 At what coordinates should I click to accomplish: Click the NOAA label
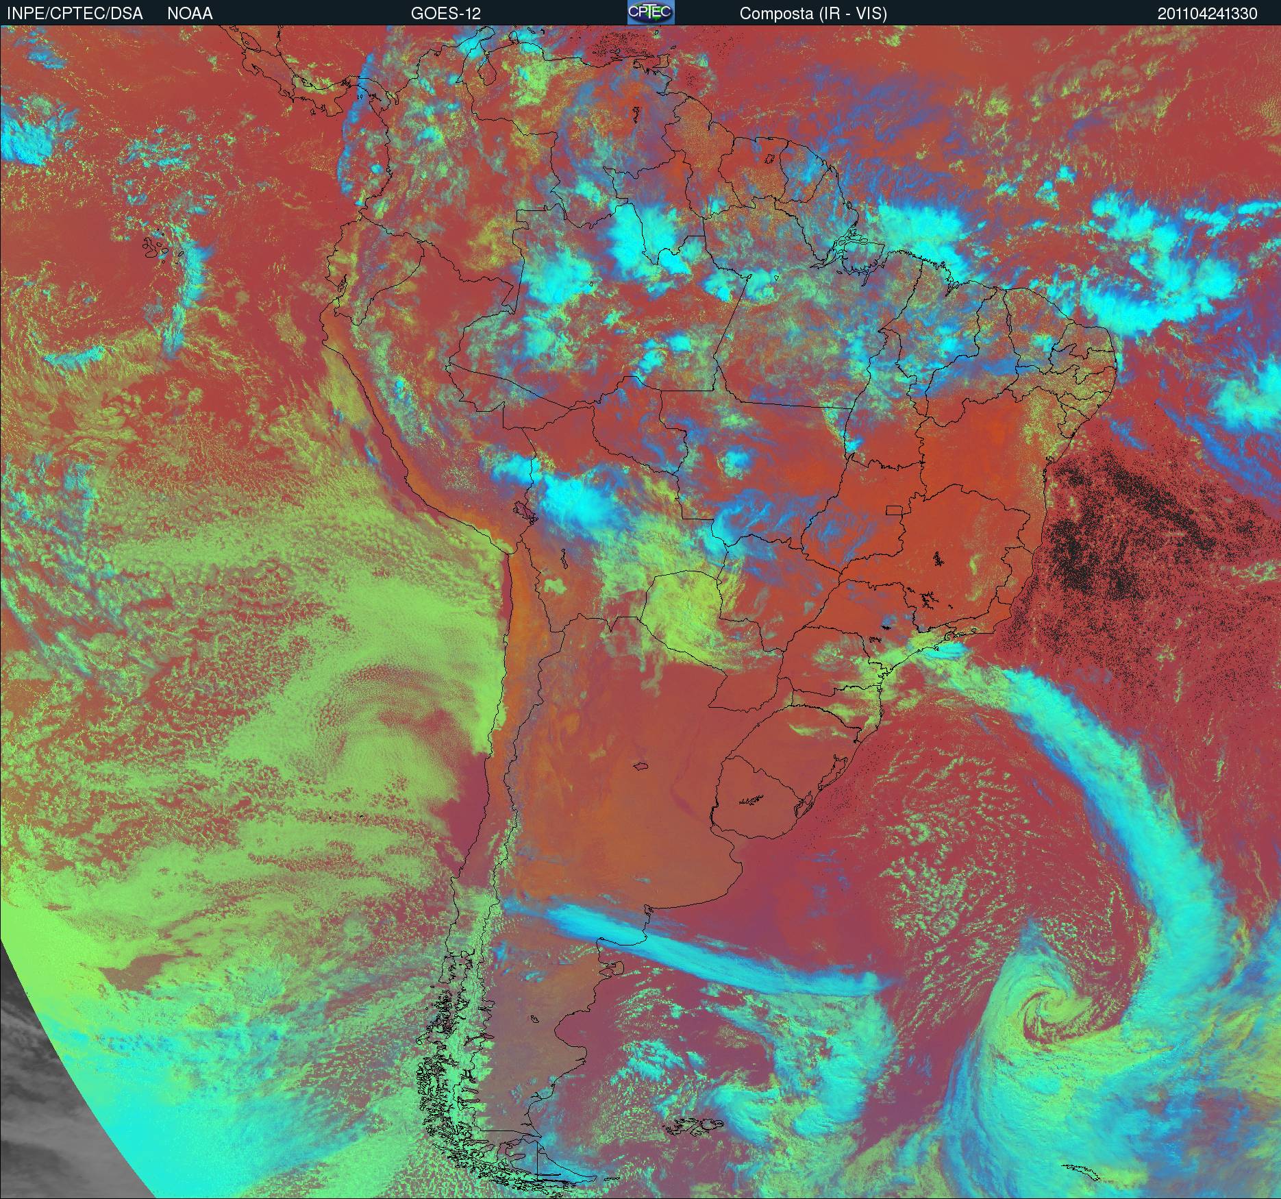tap(190, 14)
